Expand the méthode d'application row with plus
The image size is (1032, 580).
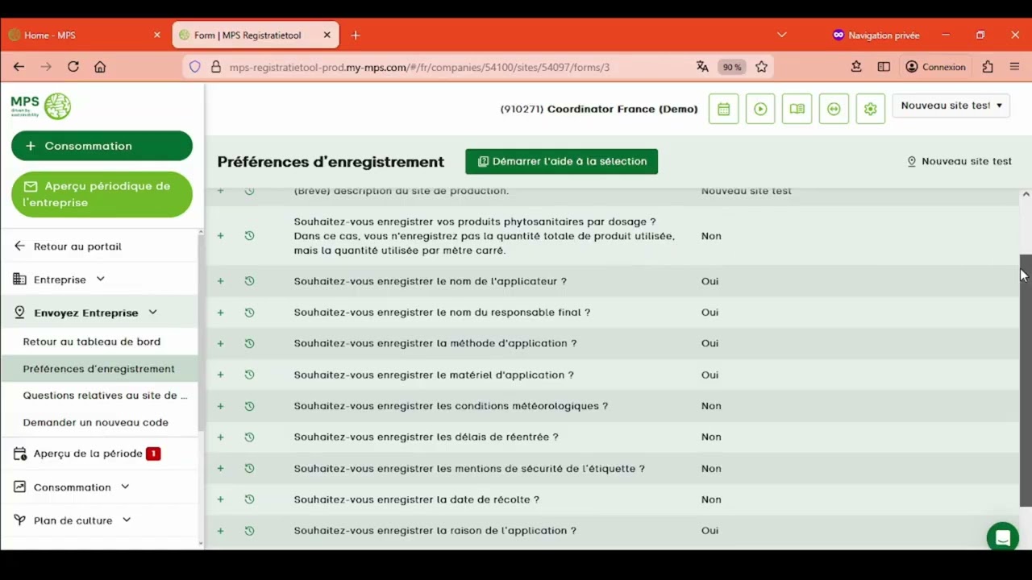[220, 343]
